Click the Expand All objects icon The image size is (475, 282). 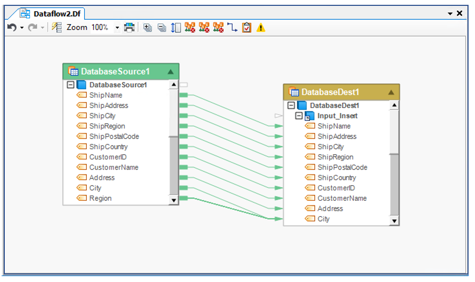(x=148, y=27)
